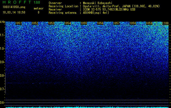171x108 pixels.
Task: Select the file name 1003141050.png
Action: click(x=14, y=7)
